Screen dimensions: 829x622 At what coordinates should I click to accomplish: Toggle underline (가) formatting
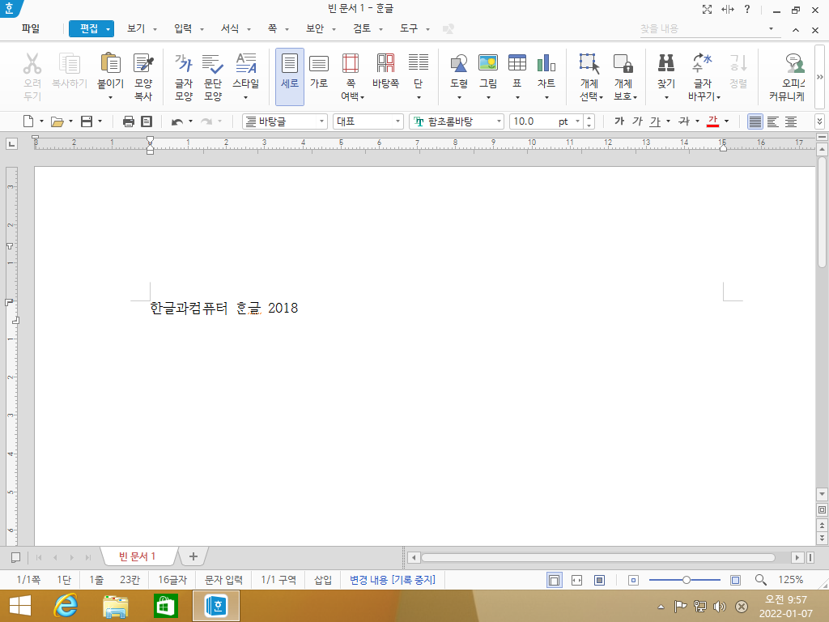point(656,121)
